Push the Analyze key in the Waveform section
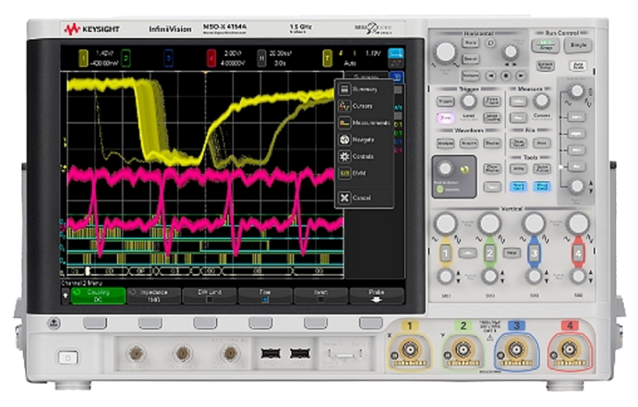Viewport: 638px width, 407px height. (x=446, y=144)
